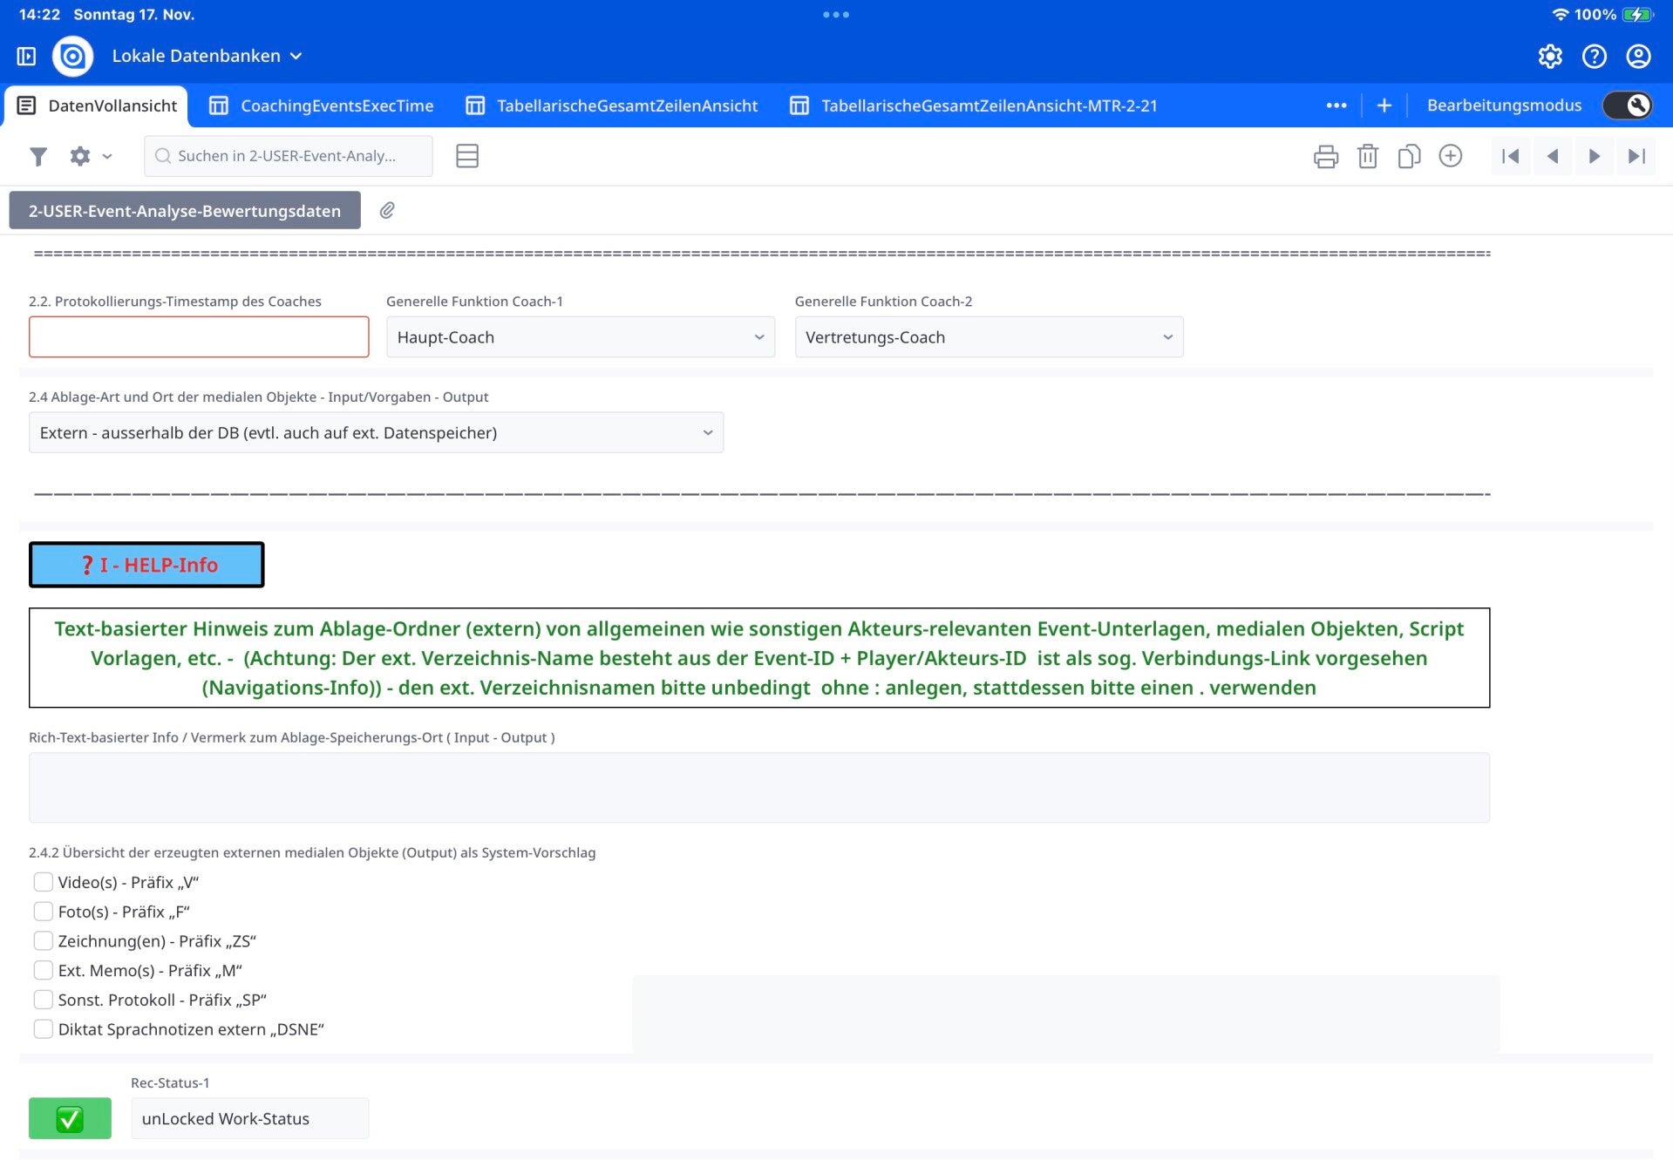Viewport: 1673px width, 1160px height.
Task: Open the filter funnel icon
Action: pos(38,156)
